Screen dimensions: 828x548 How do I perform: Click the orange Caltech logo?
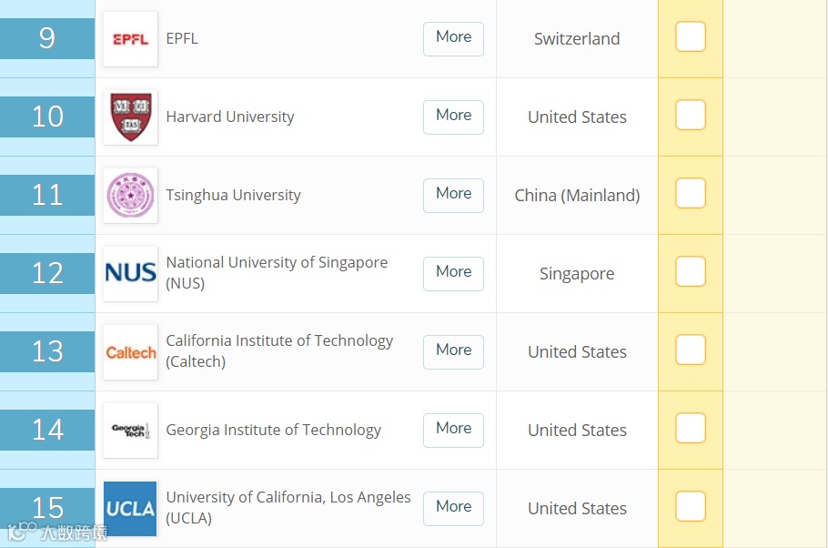point(130,352)
